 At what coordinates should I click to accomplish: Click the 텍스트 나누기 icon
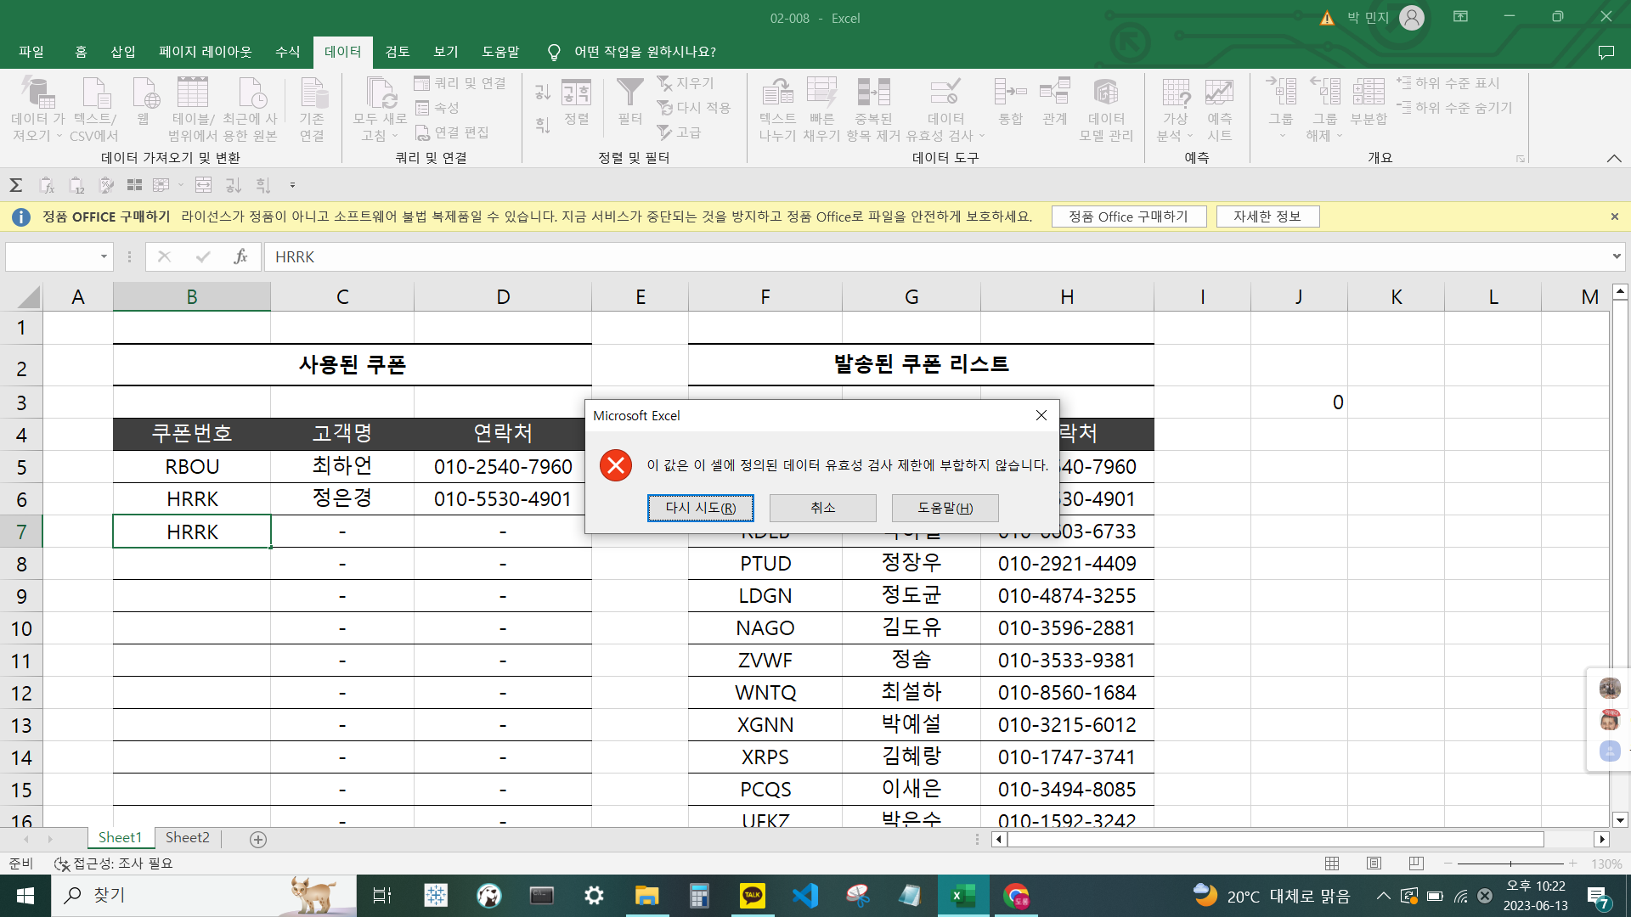pyautogui.click(x=777, y=93)
